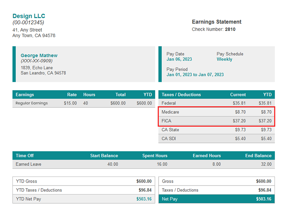Click the CA State row label
The height and width of the screenshot is (209, 287).
(170, 130)
